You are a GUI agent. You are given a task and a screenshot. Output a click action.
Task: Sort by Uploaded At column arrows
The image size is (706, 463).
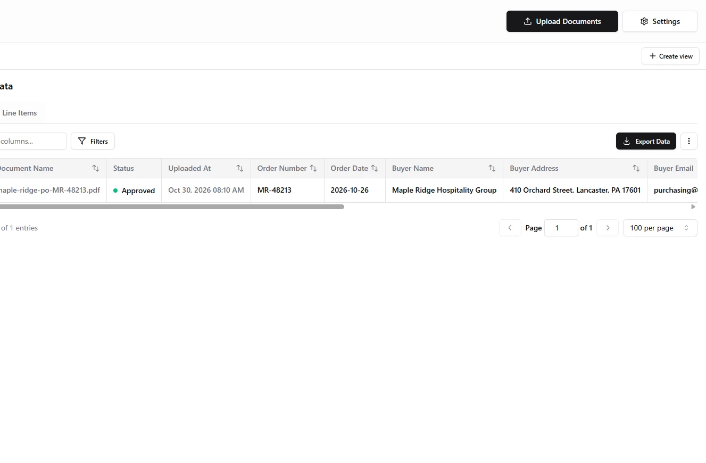coord(240,168)
